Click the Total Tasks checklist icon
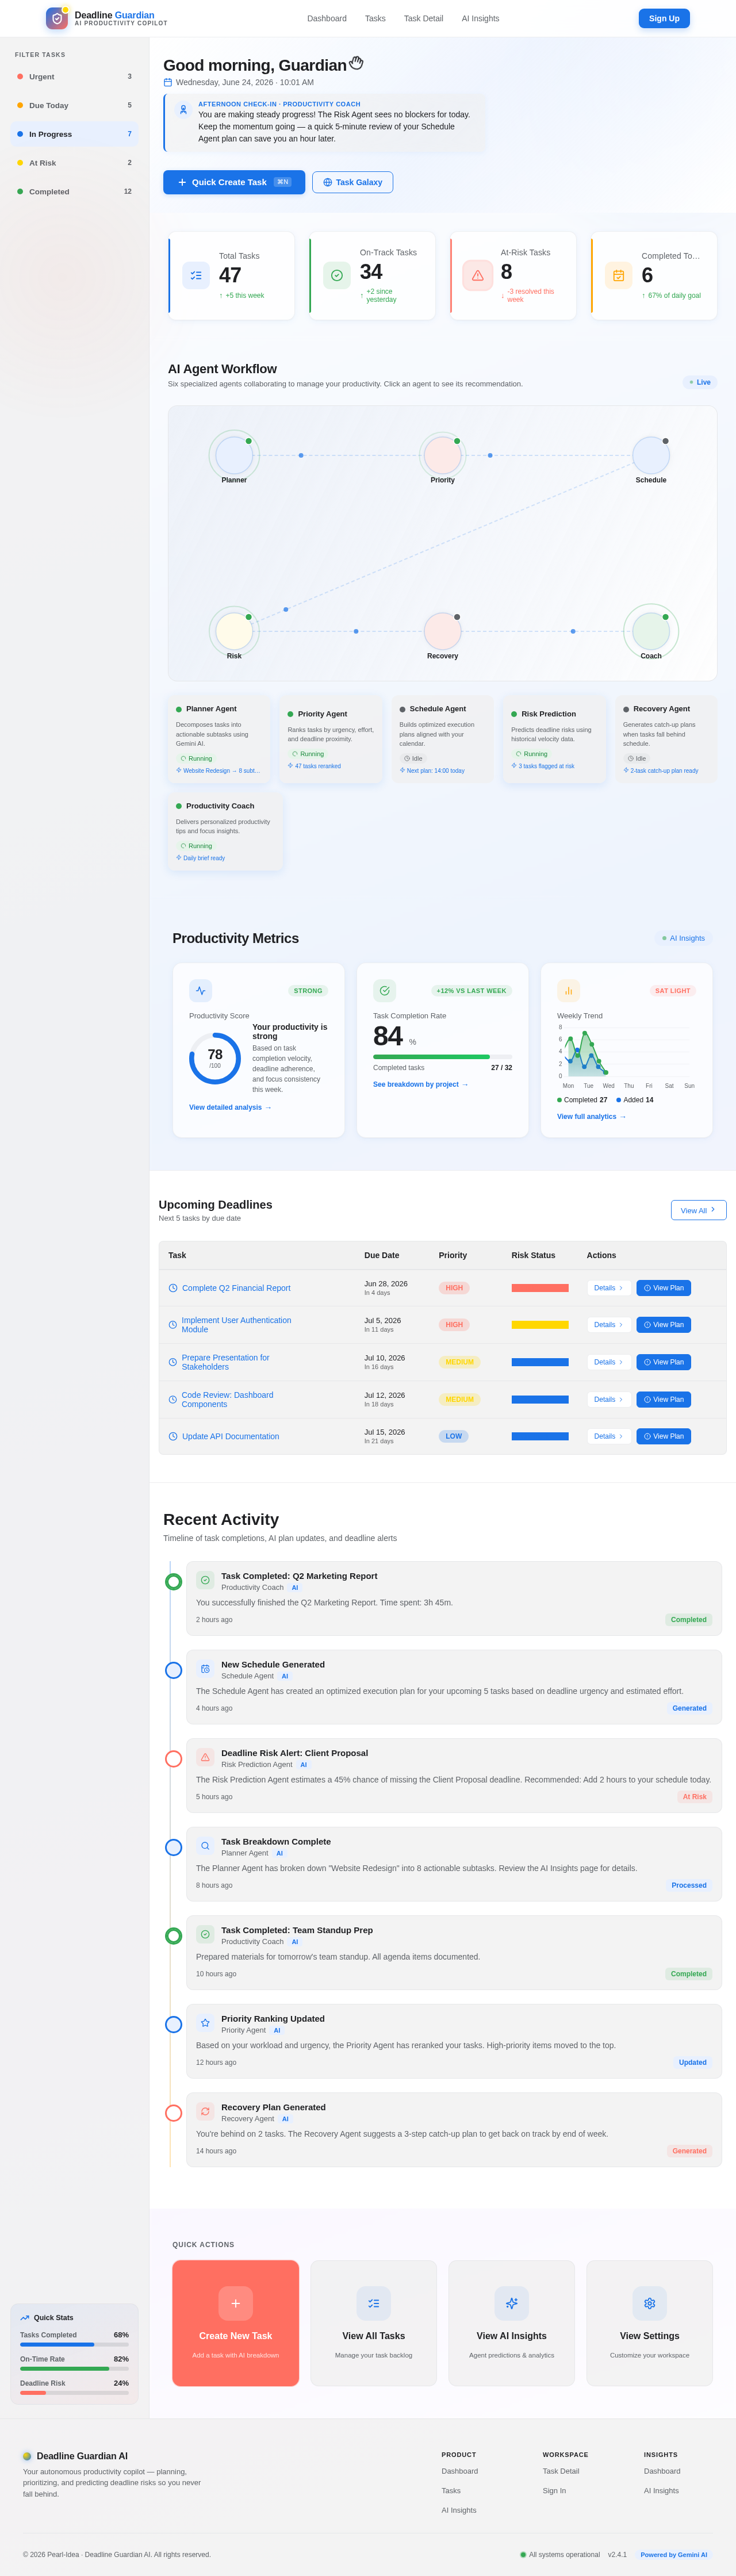Viewport: 736px width, 2576px height. point(196,275)
